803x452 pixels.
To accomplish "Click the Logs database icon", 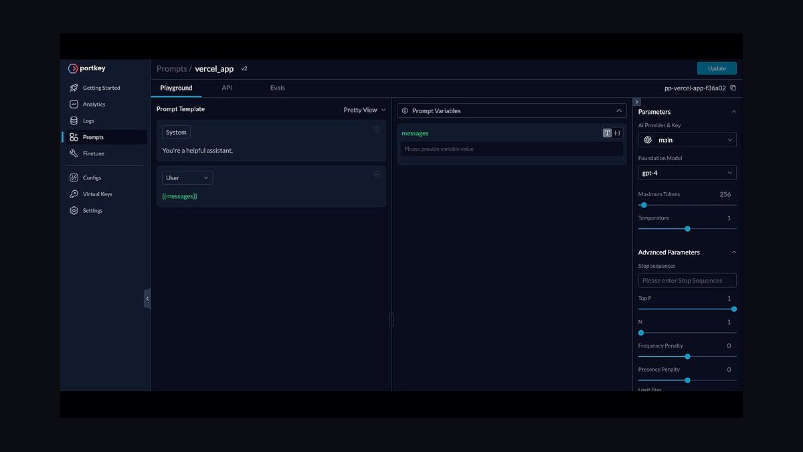I will [x=74, y=121].
